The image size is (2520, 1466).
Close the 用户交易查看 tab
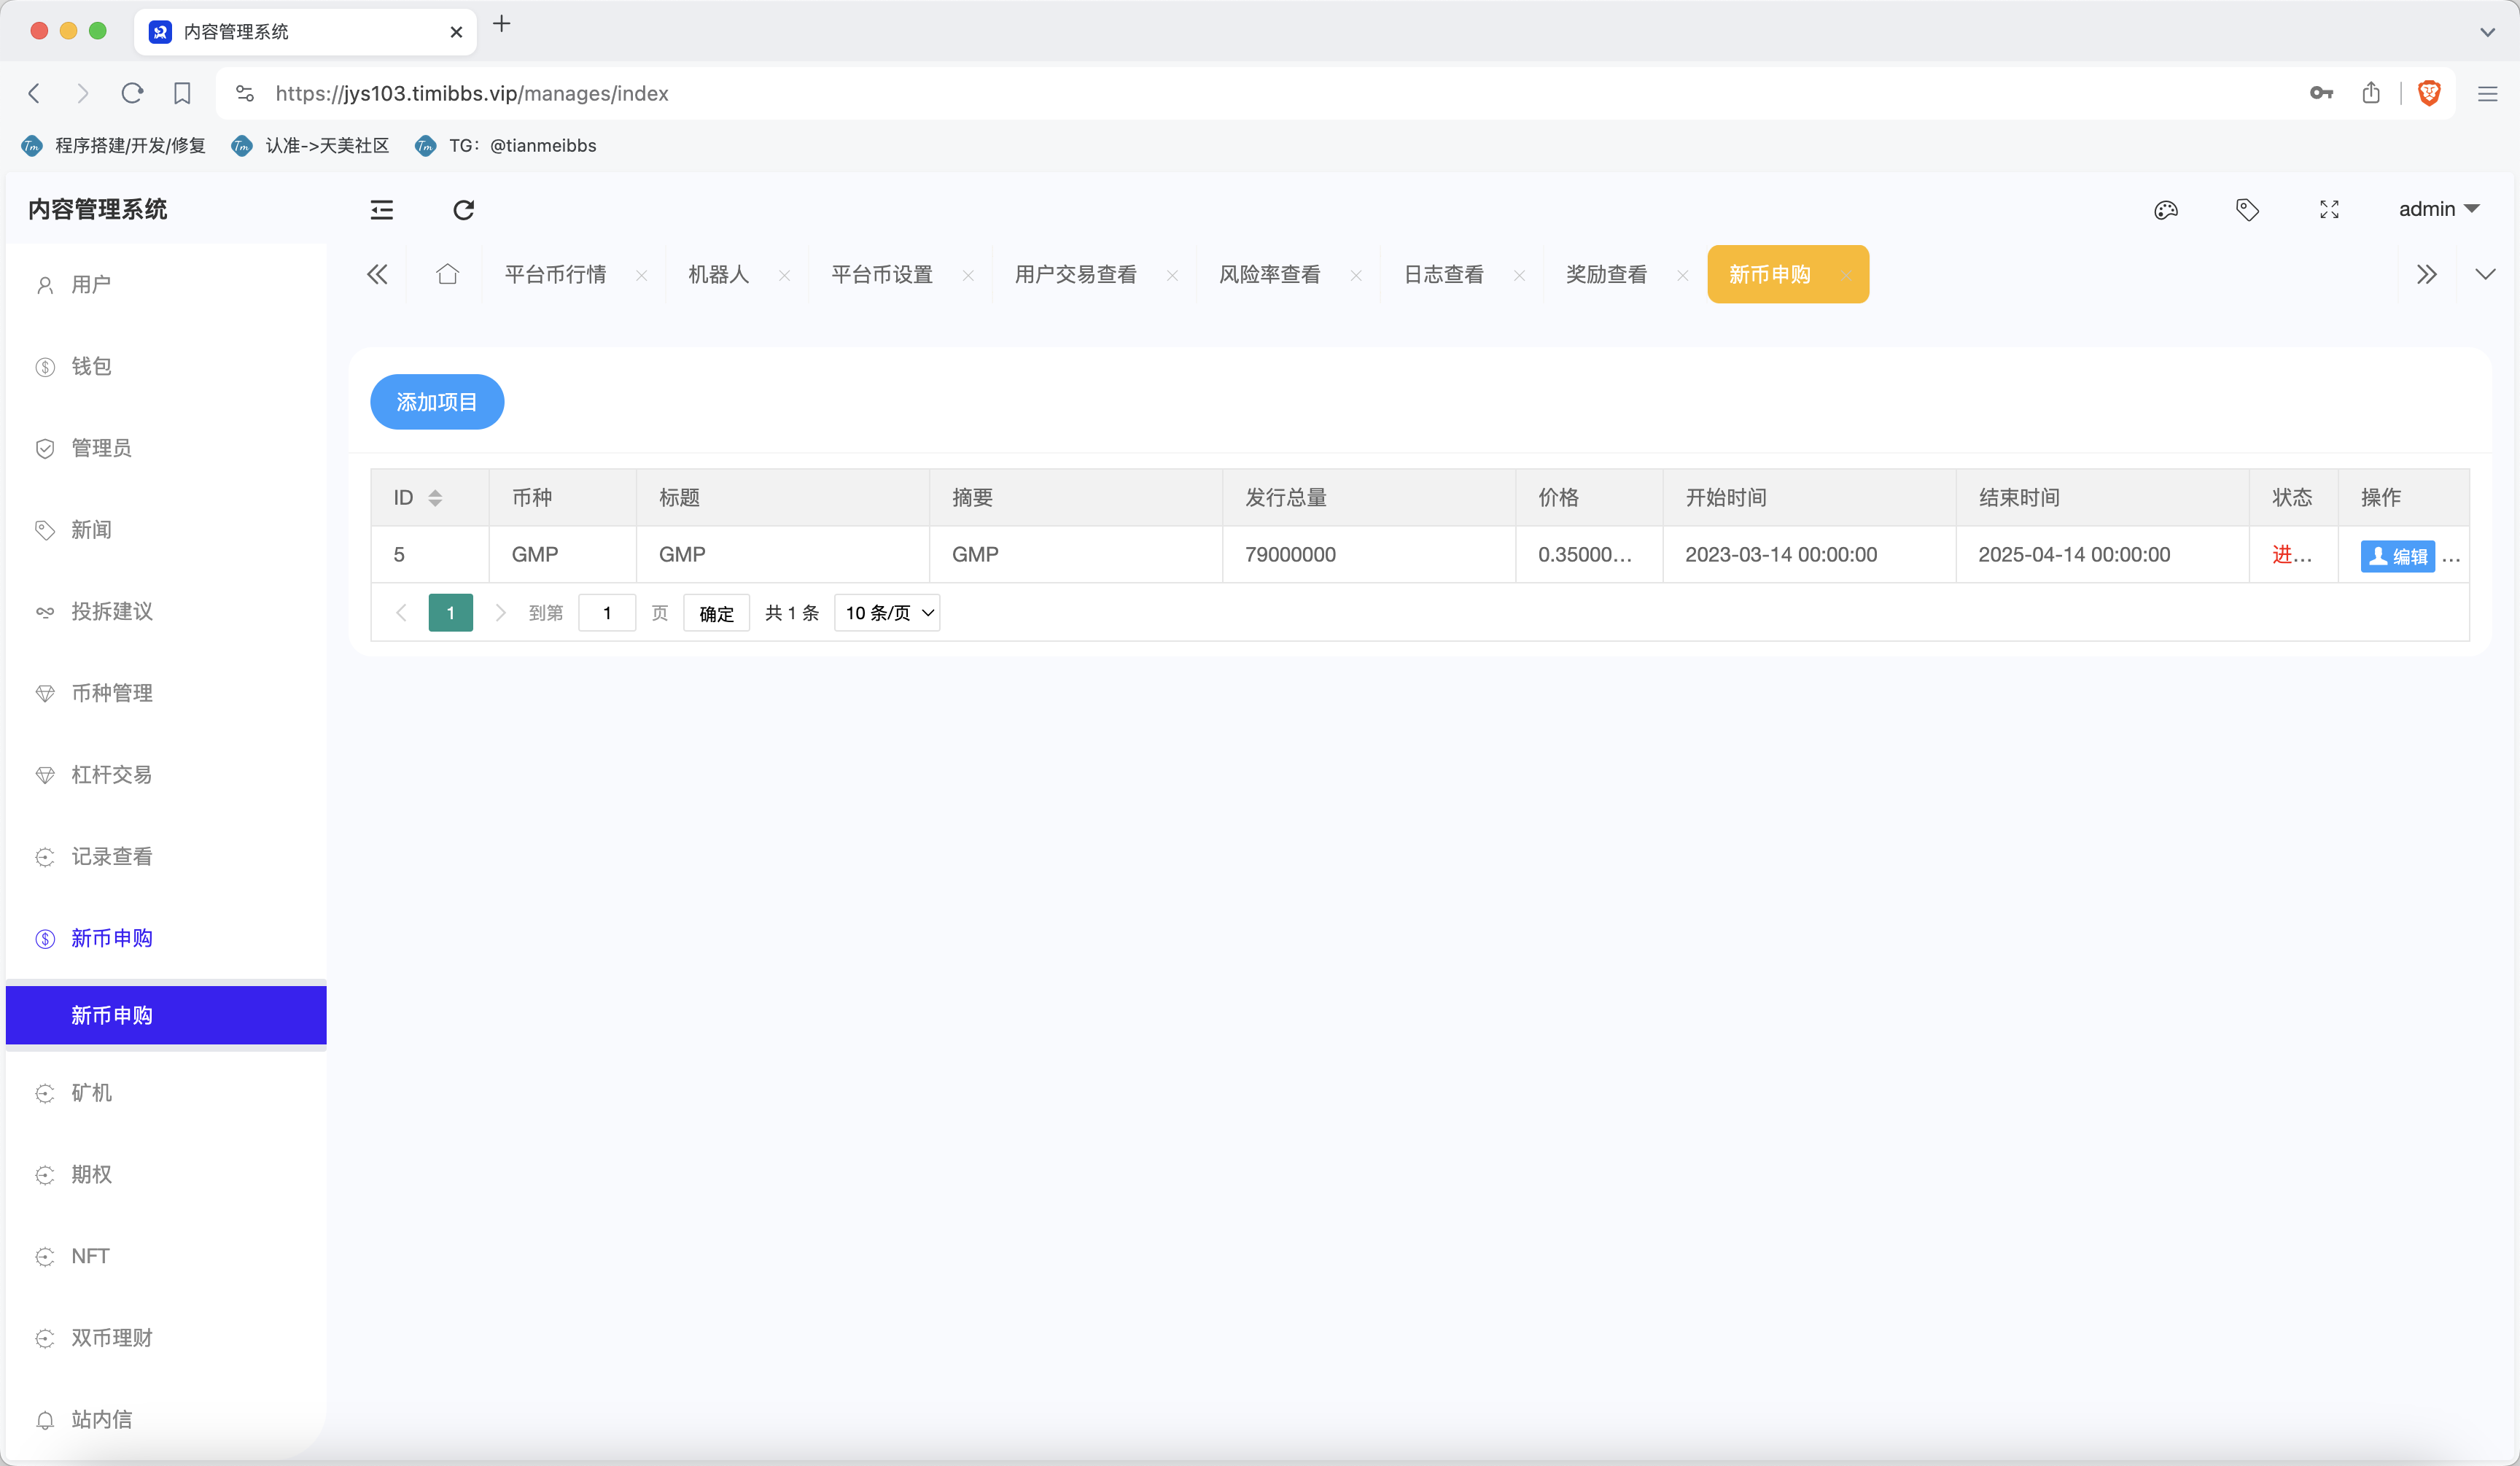(1172, 275)
